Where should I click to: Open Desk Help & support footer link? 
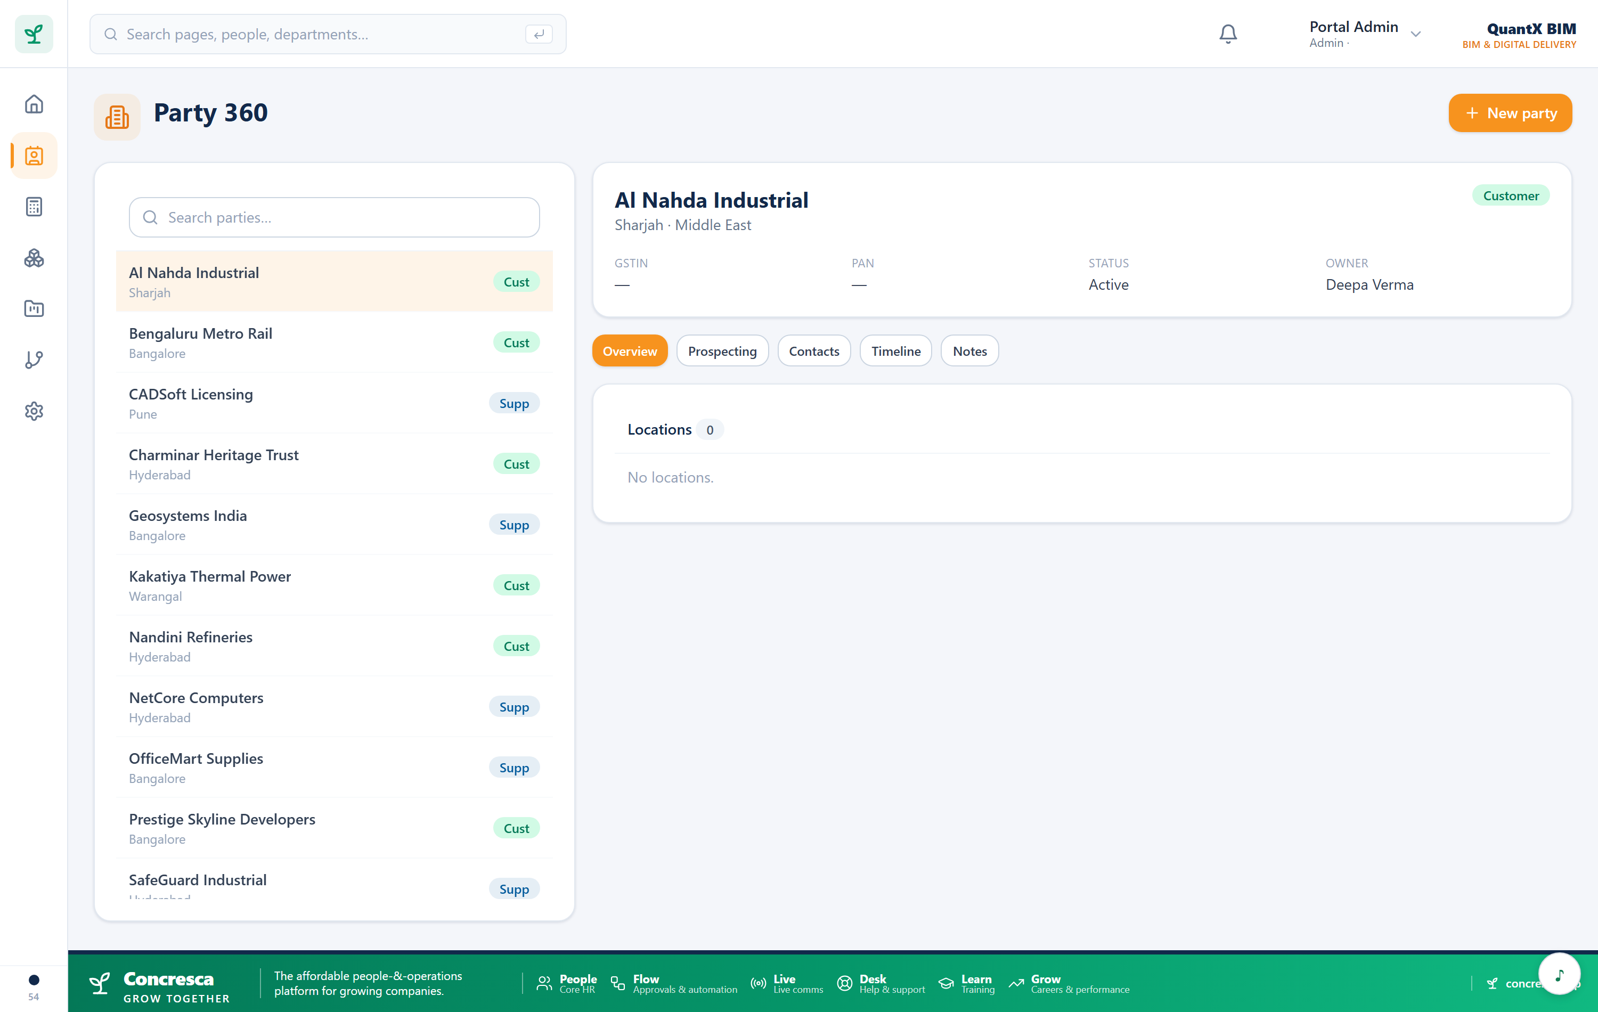pos(880,983)
